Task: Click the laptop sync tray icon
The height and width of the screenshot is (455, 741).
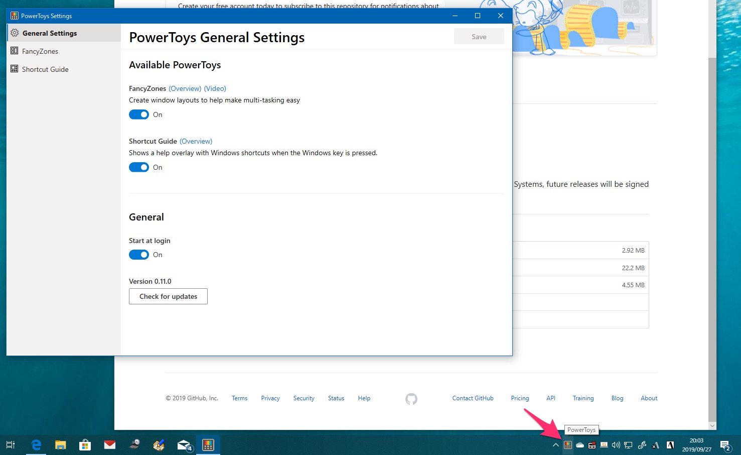Action: pyautogui.click(x=604, y=445)
